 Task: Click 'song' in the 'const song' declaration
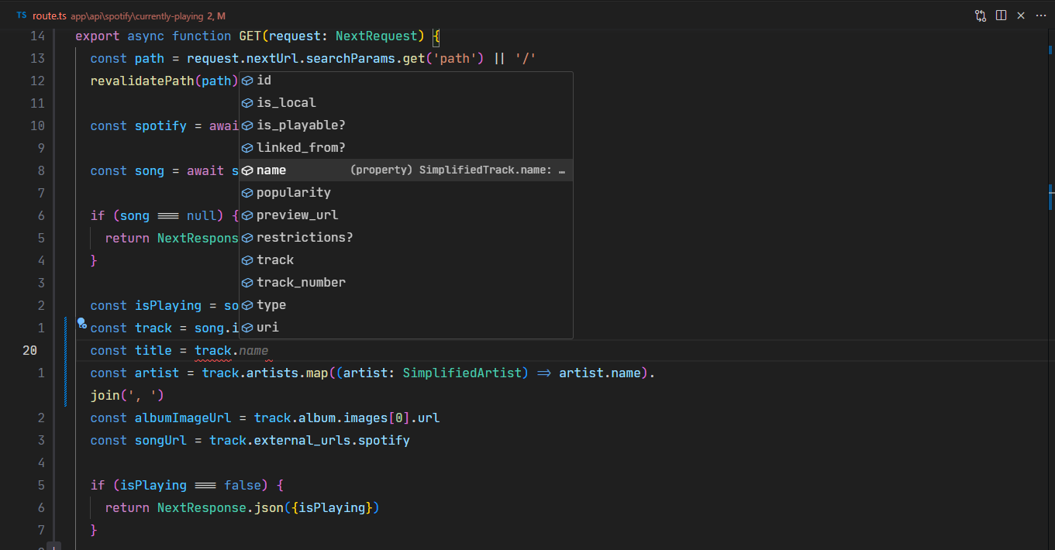(150, 170)
